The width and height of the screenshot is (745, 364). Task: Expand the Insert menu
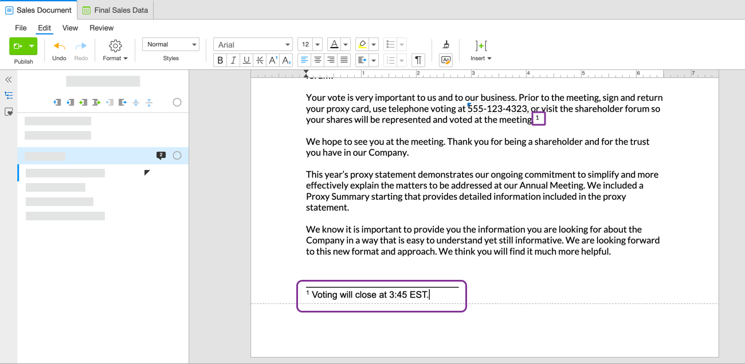481,57
